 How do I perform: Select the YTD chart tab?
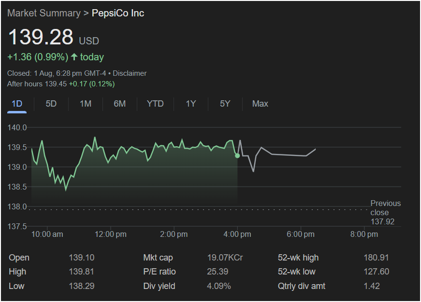pos(155,104)
